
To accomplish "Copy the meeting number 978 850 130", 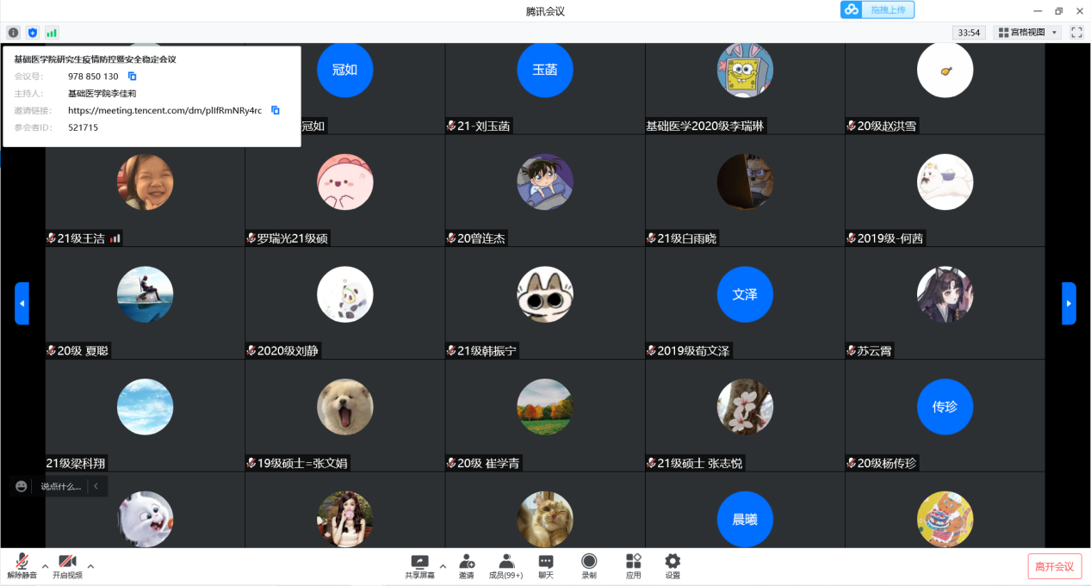I will click(x=132, y=77).
